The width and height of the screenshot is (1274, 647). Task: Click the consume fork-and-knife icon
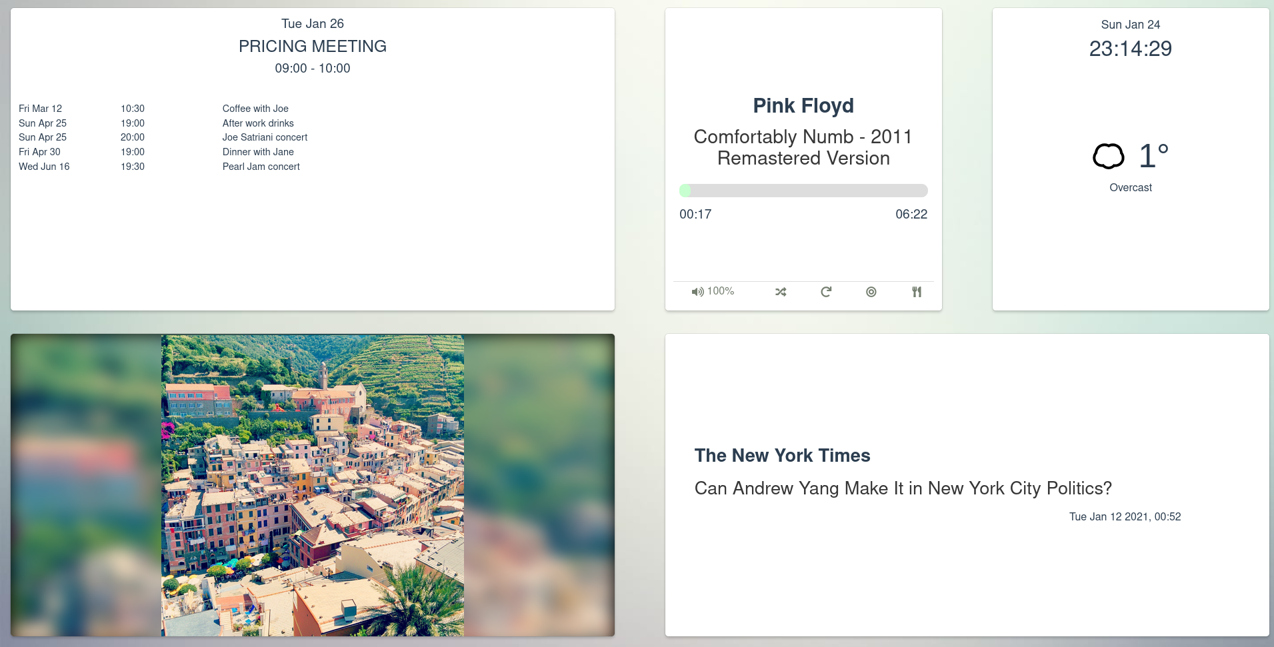point(917,292)
